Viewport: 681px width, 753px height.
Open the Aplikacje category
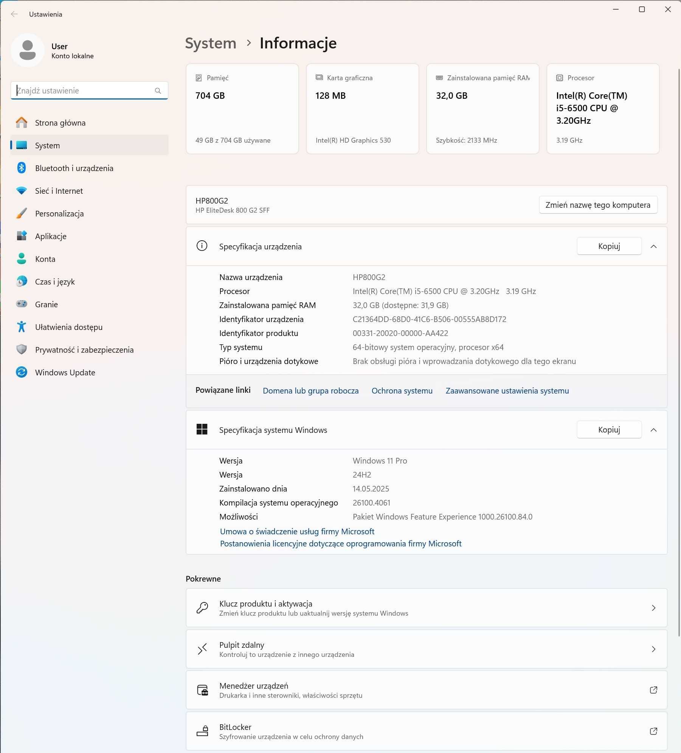click(89, 236)
